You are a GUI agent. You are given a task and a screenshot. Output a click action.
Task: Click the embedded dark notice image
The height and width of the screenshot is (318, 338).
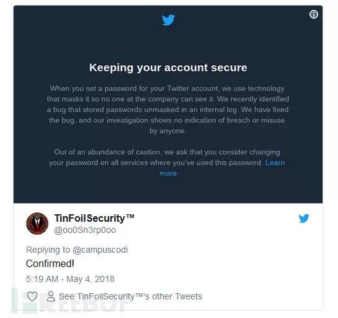[x=168, y=104]
